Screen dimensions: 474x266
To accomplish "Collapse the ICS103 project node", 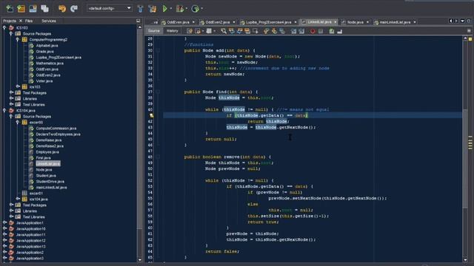I will (4, 28).
